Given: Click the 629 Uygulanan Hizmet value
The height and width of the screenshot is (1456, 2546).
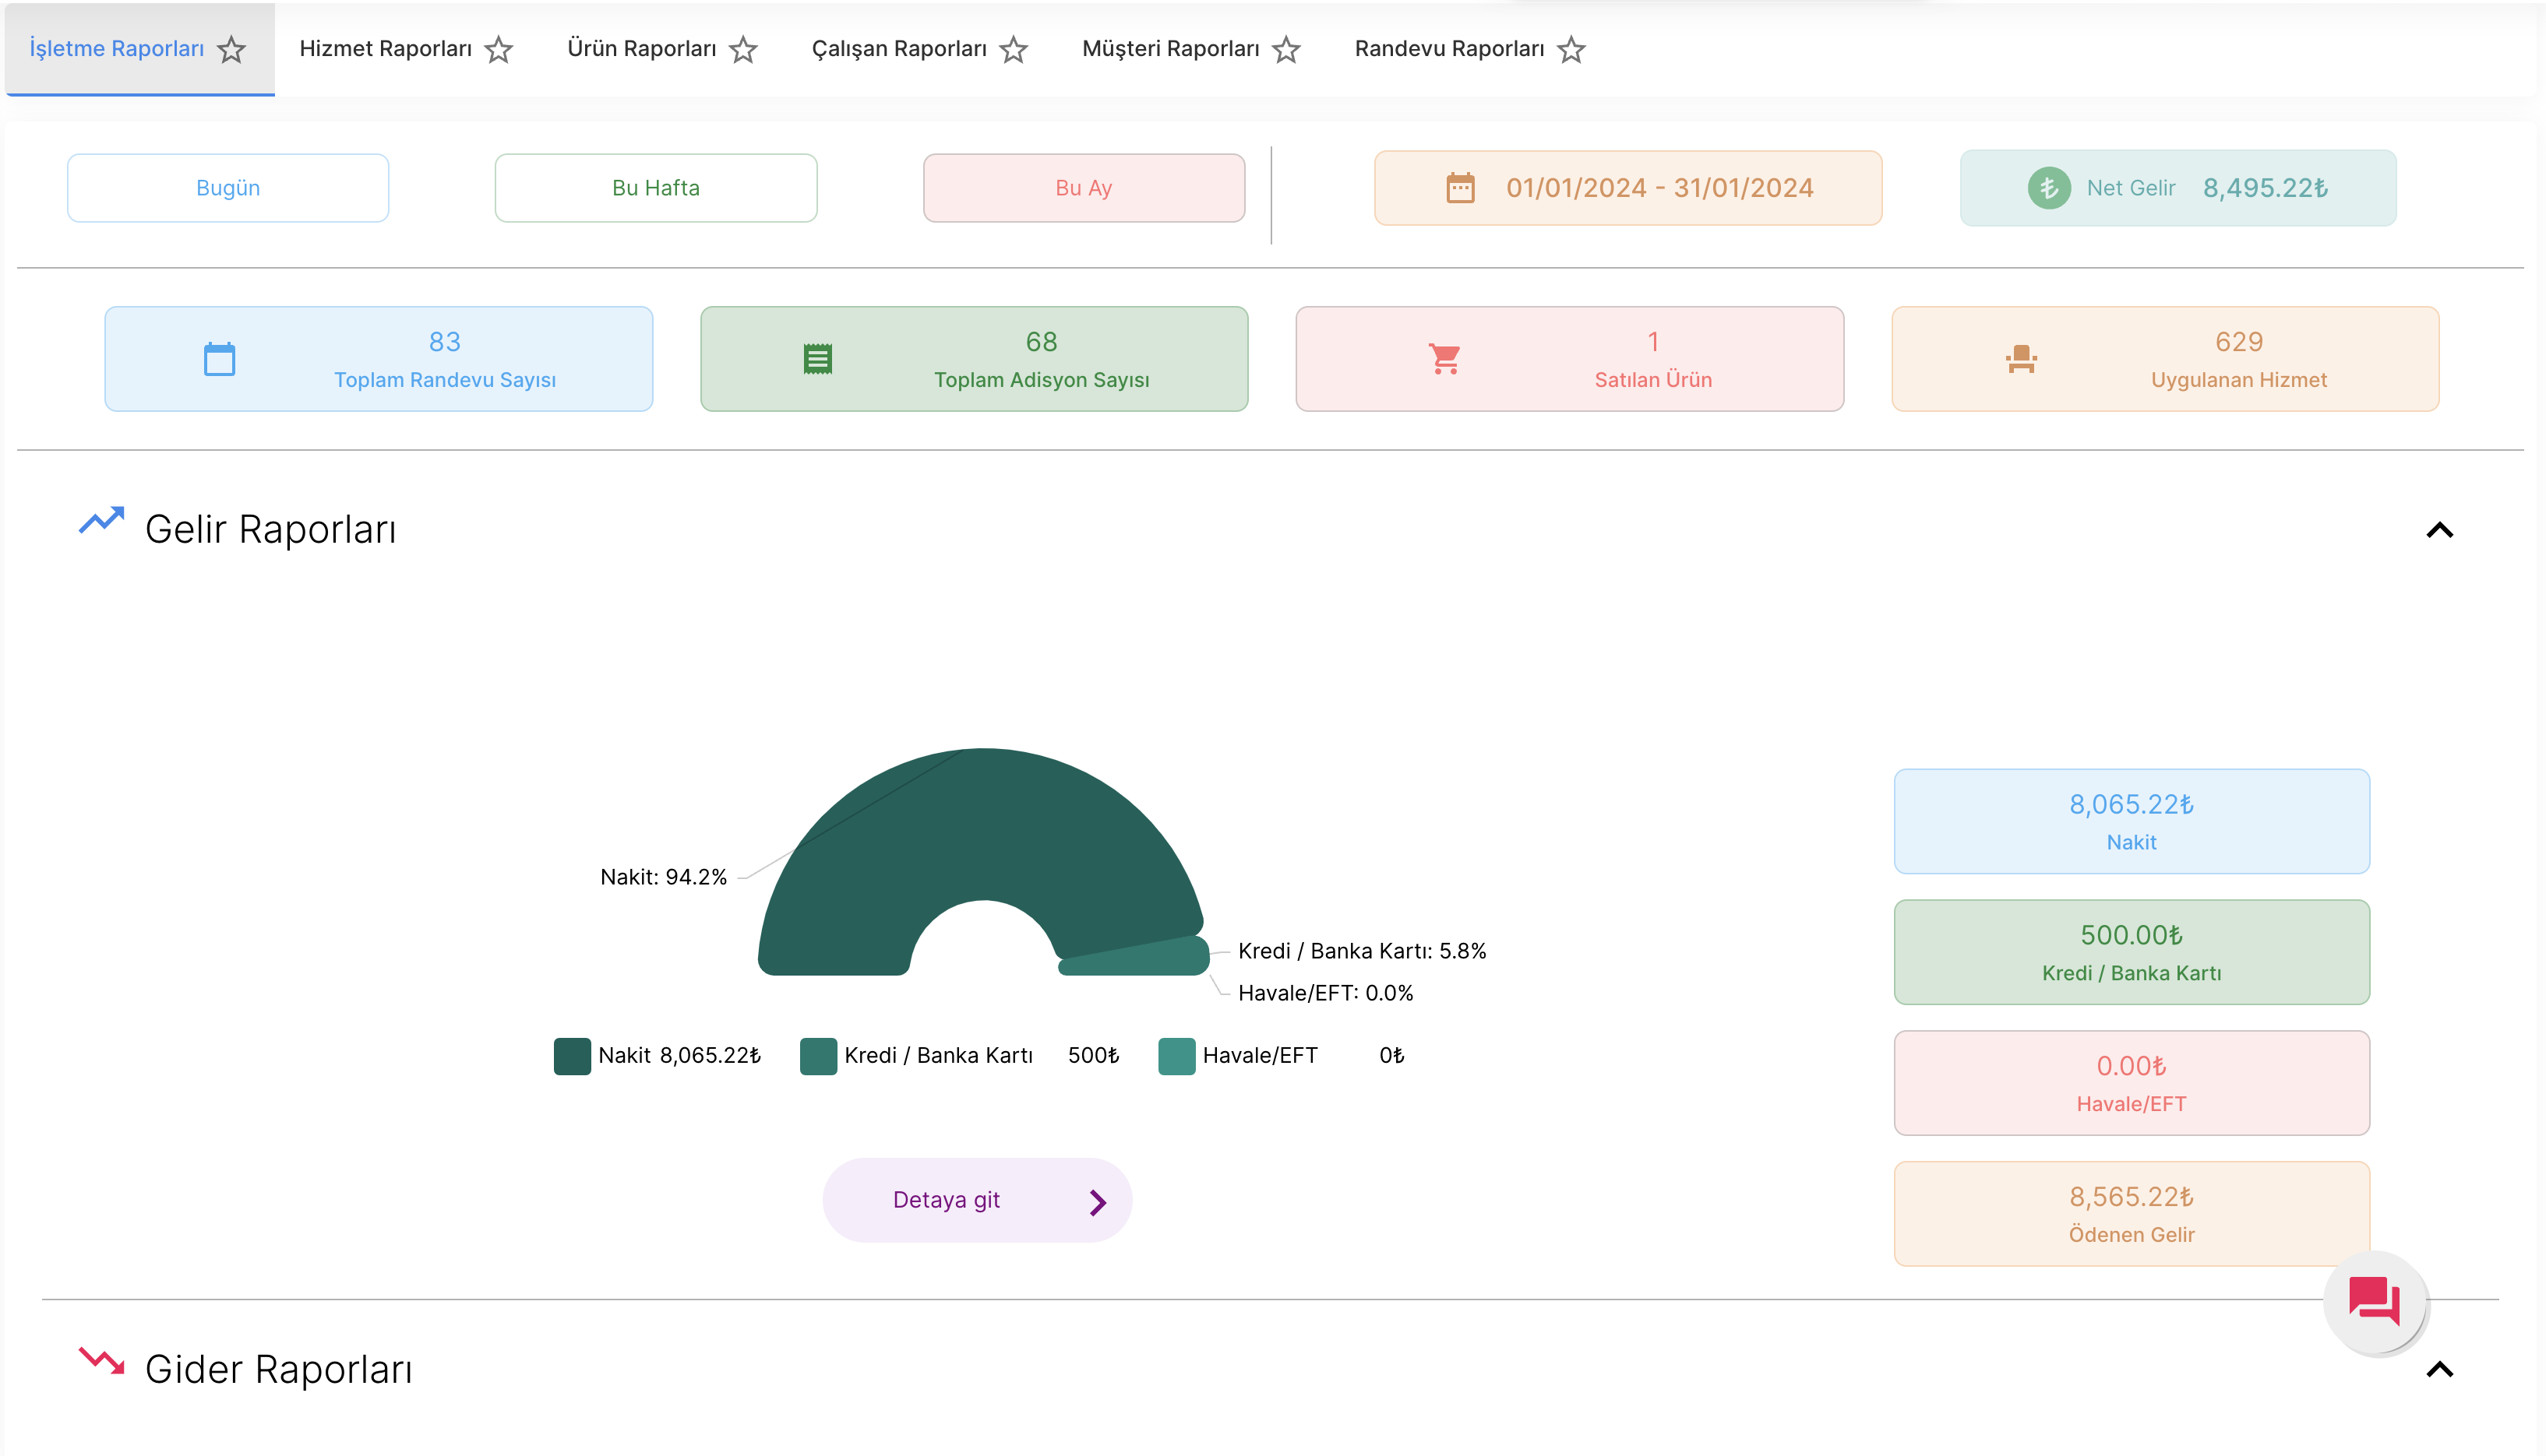Looking at the screenshot, I should pyautogui.click(x=2239, y=342).
